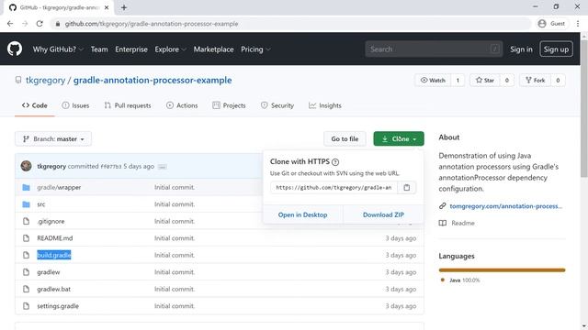Open gradle-annotation-processor-example repo link
This screenshot has width=588, height=330.
click(x=153, y=80)
